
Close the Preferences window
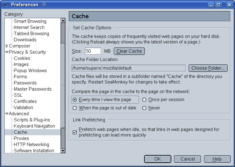click(229, 5)
